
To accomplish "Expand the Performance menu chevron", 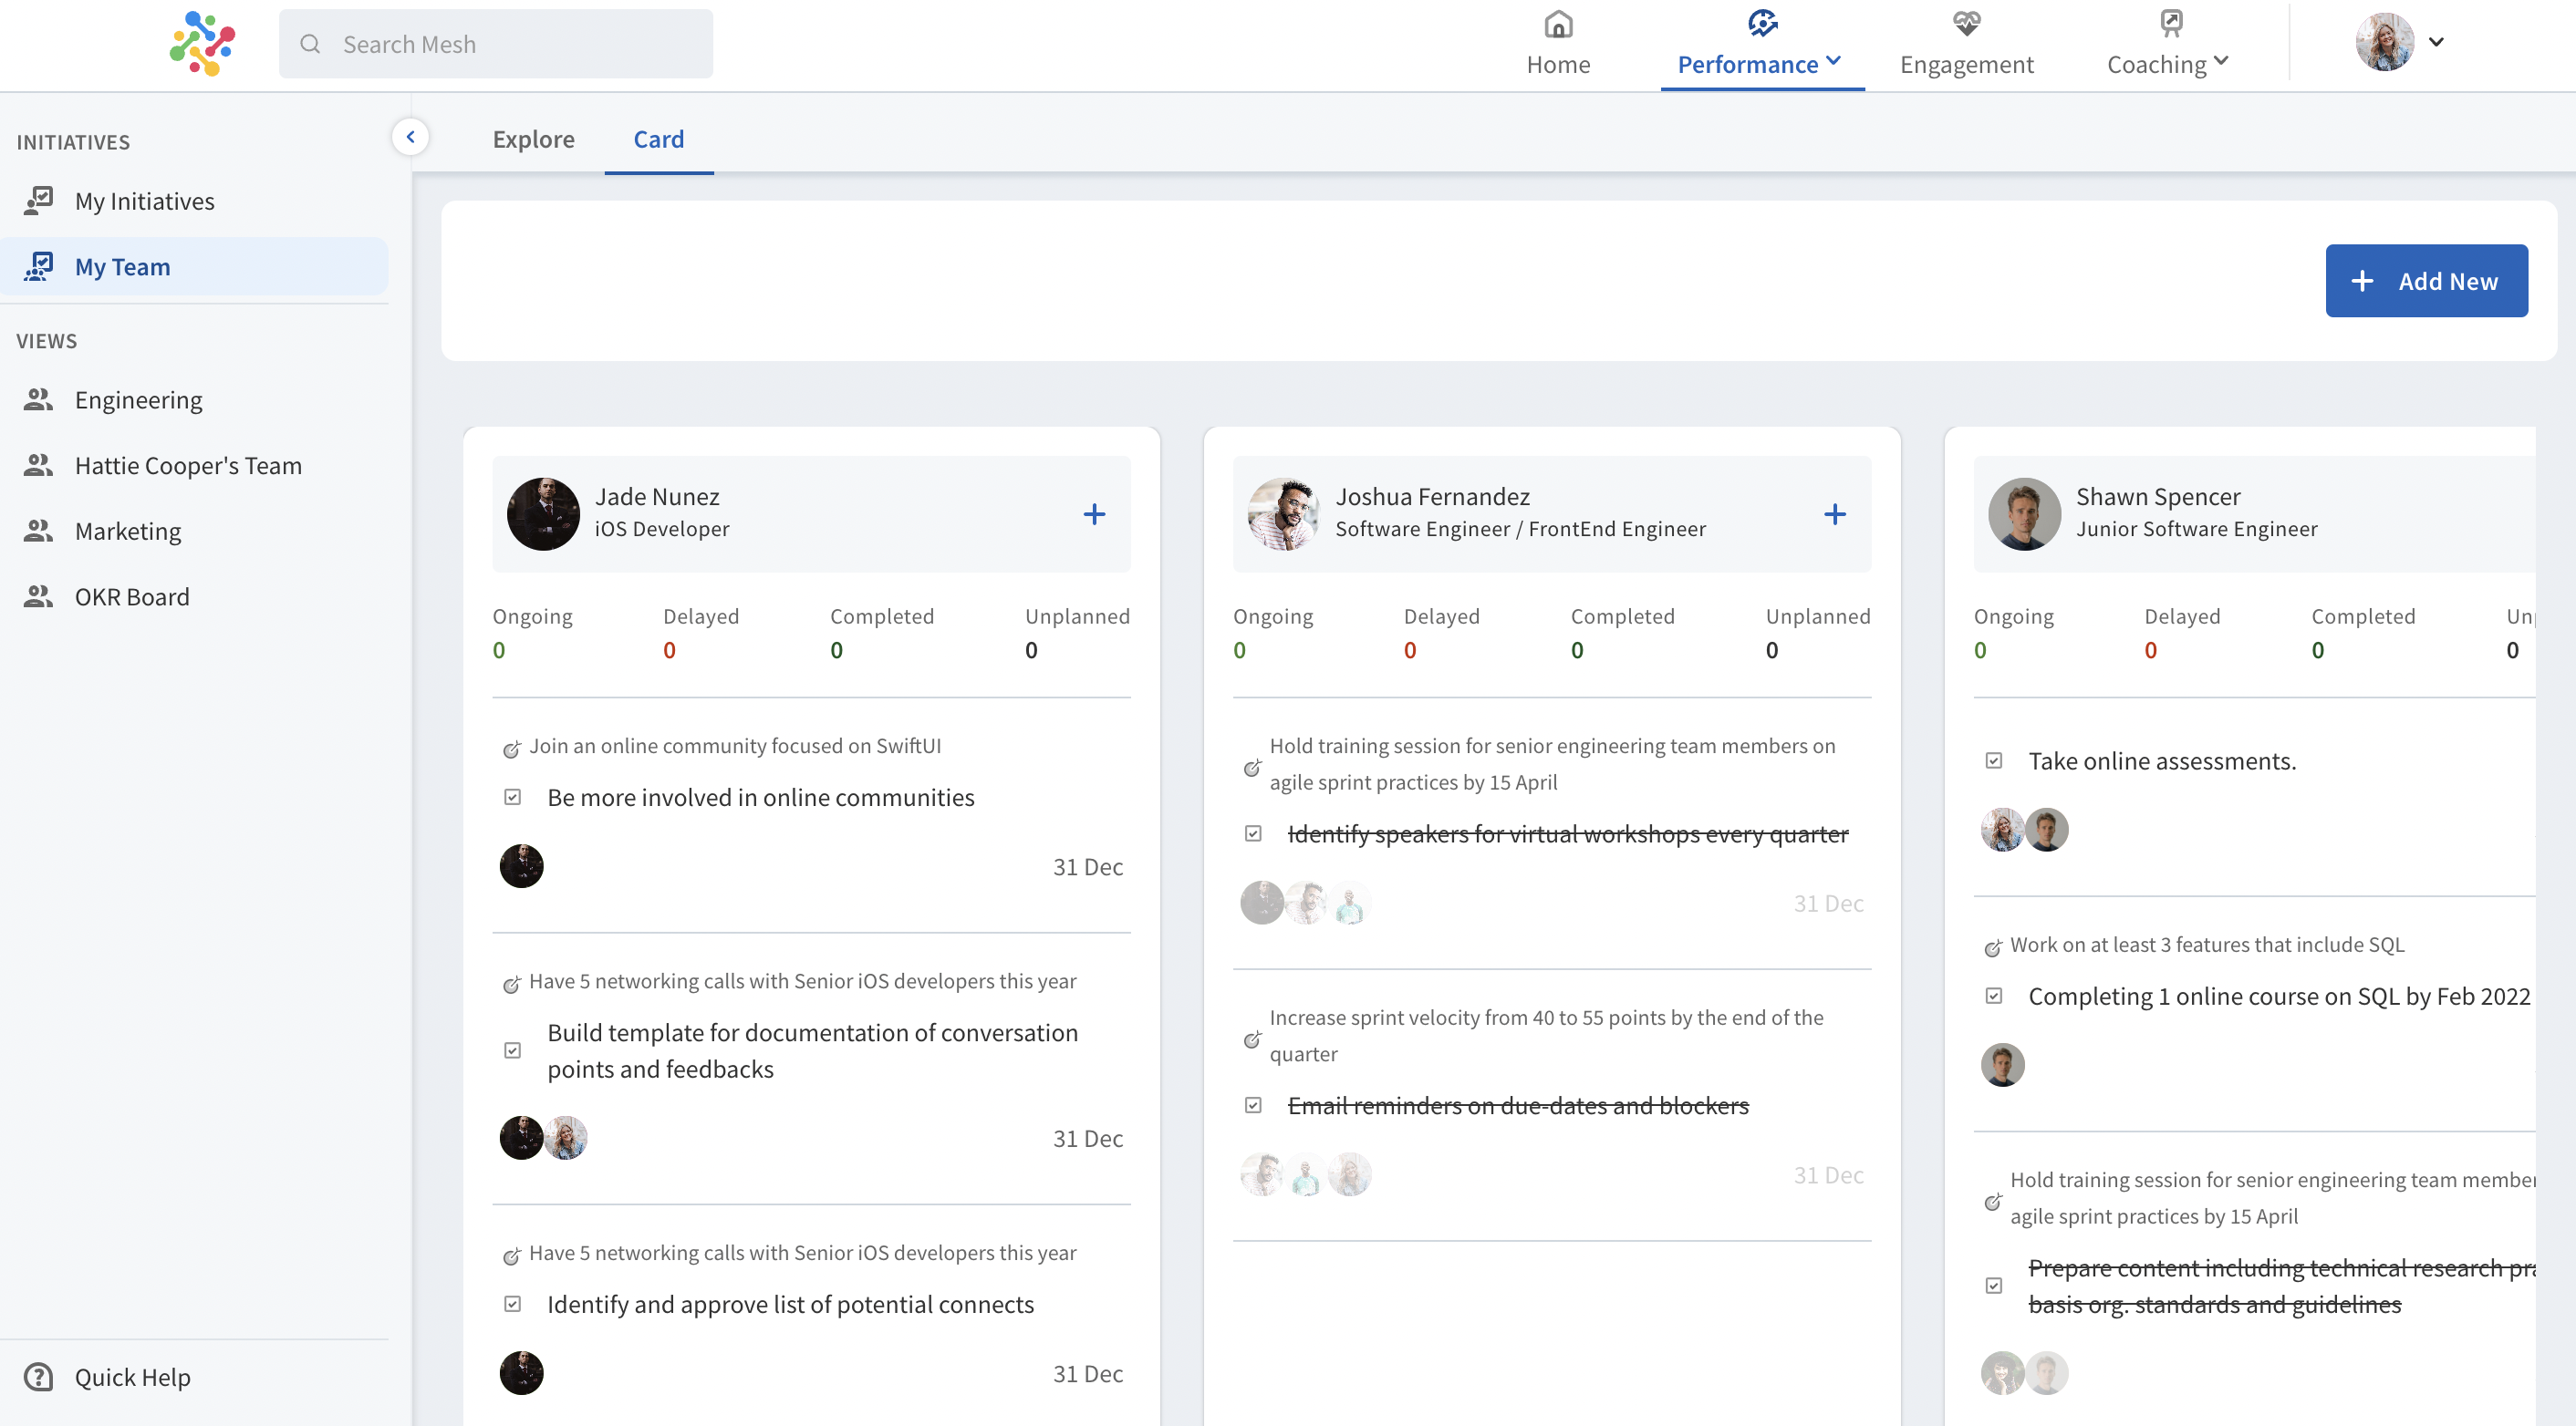I will point(1833,60).
